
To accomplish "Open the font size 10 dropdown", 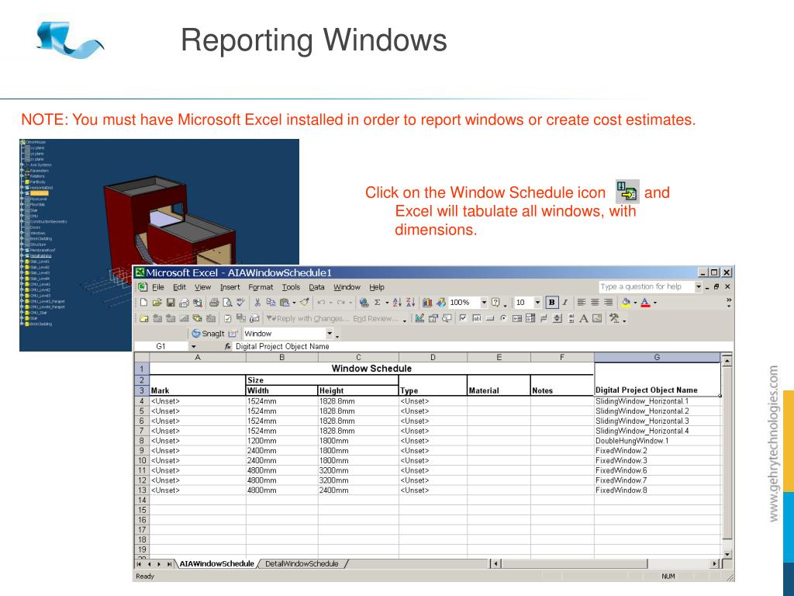I will (538, 303).
